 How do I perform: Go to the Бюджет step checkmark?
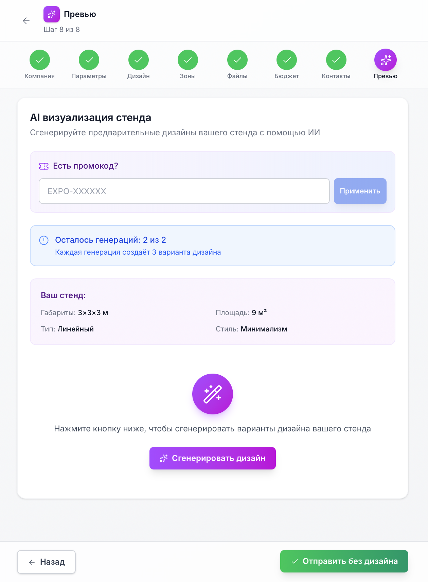click(x=287, y=60)
